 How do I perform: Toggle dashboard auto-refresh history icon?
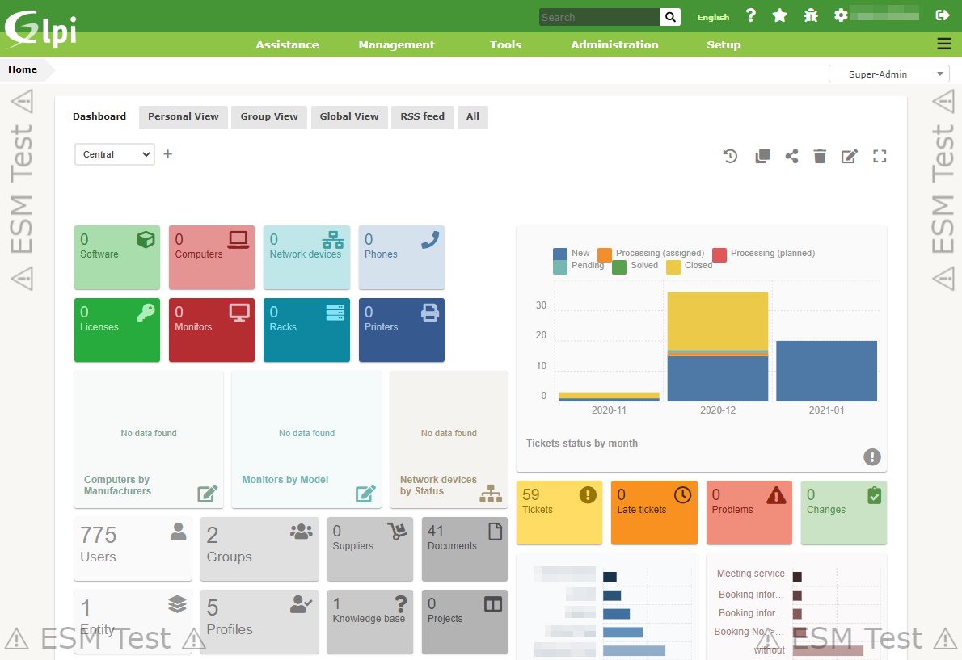tap(730, 156)
